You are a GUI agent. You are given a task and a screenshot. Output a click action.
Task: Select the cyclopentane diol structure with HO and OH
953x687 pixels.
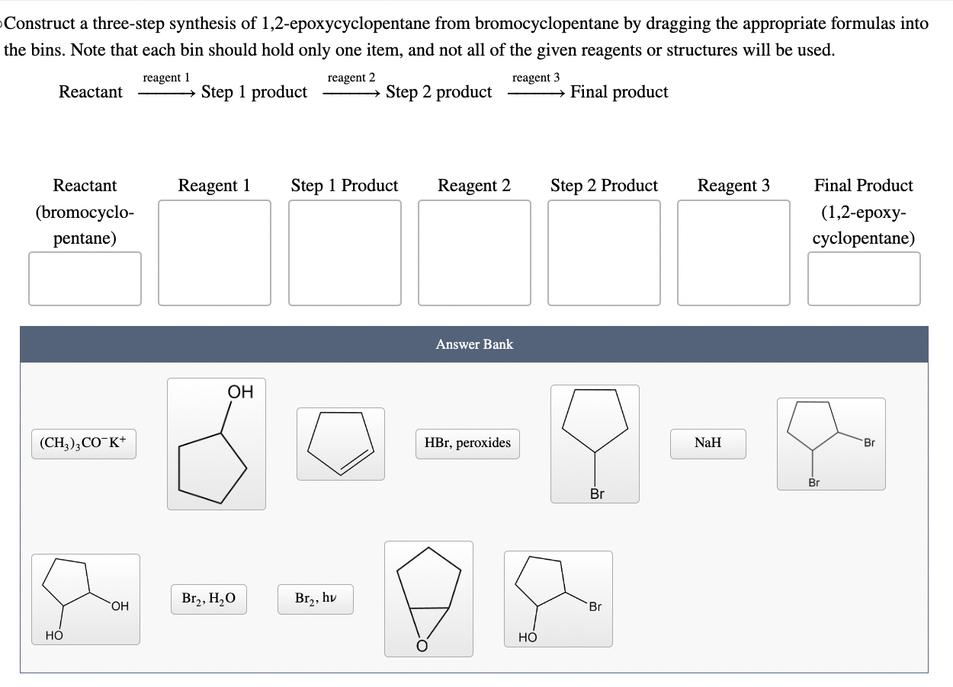[85, 598]
